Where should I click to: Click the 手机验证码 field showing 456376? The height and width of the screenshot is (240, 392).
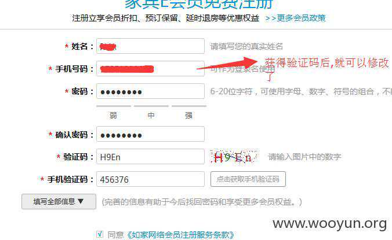click(151, 179)
